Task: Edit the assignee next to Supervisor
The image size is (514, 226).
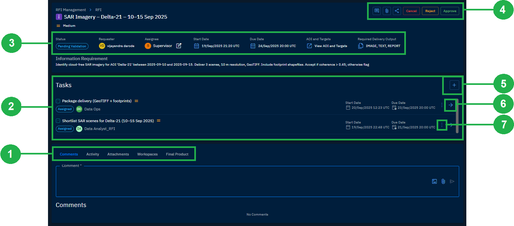Action: pos(179,46)
